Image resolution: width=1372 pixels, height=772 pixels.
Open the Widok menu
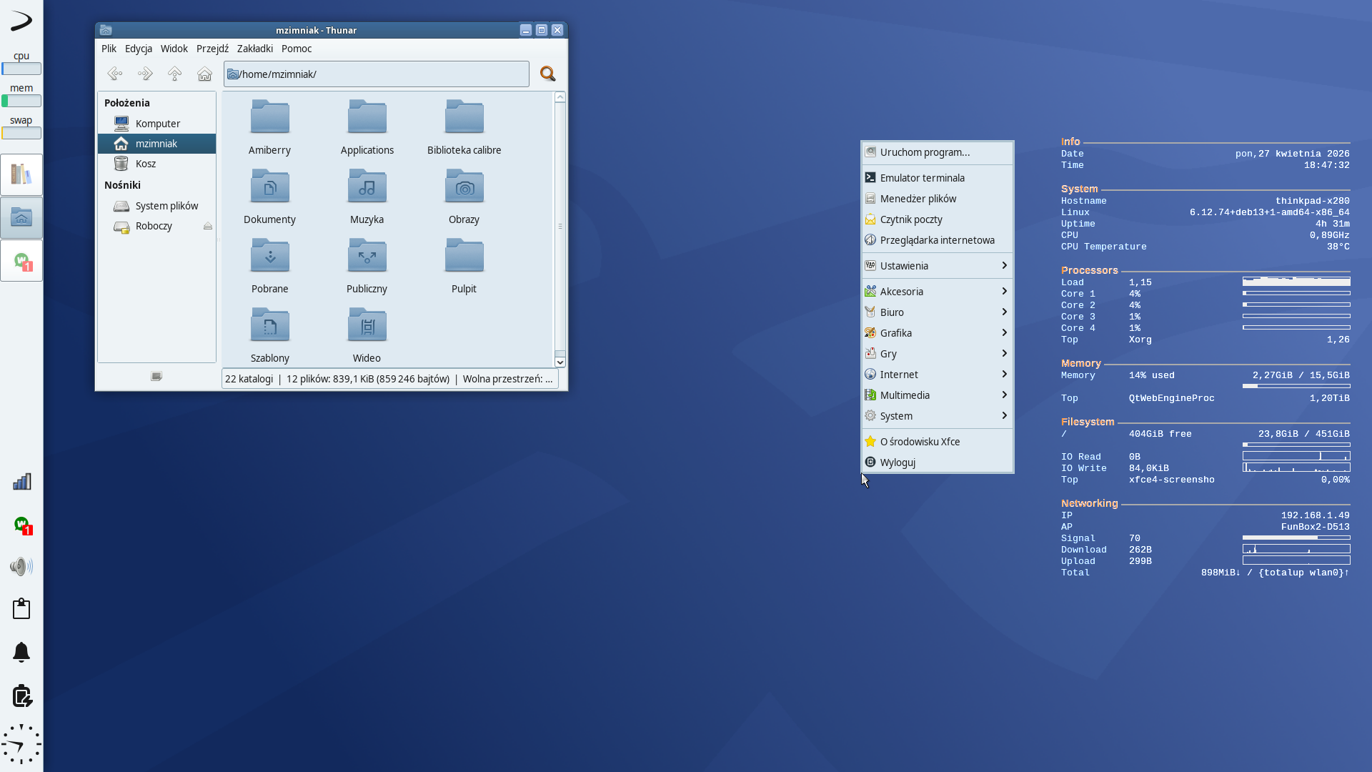(174, 49)
